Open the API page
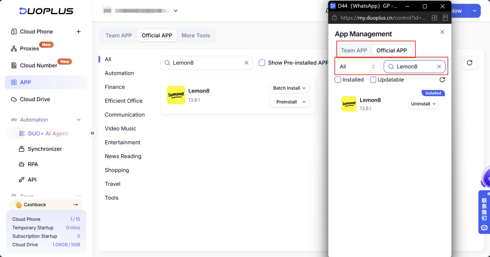Viewport: 490px width, 257px height. (x=32, y=179)
